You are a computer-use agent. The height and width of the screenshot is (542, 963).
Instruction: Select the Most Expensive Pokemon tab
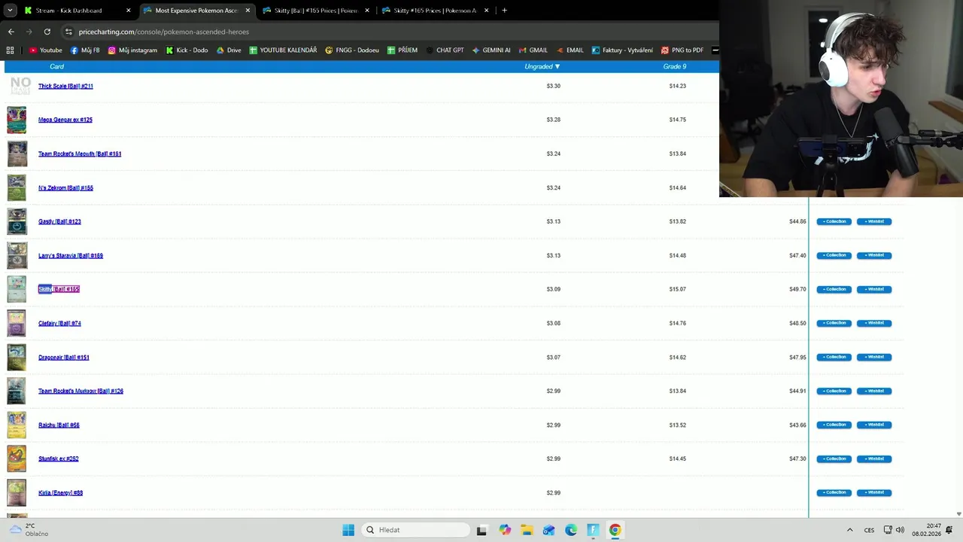click(x=196, y=11)
